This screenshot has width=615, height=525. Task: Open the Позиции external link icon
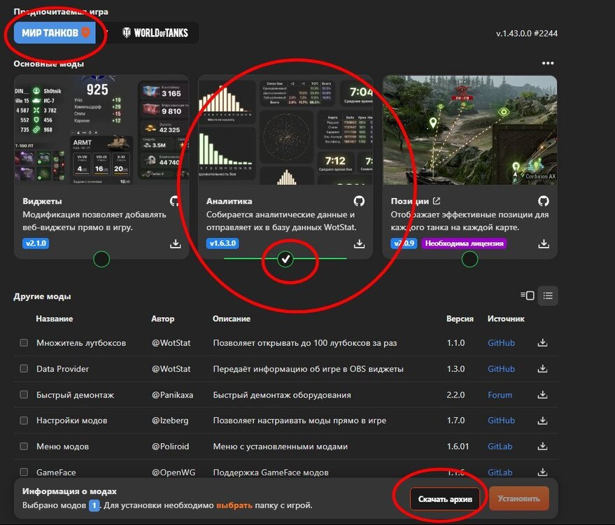(437, 201)
